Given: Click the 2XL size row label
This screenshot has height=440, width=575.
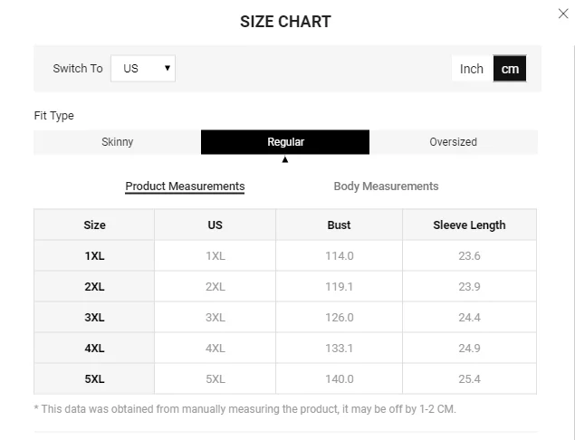Looking at the screenshot, I should tap(94, 287).
